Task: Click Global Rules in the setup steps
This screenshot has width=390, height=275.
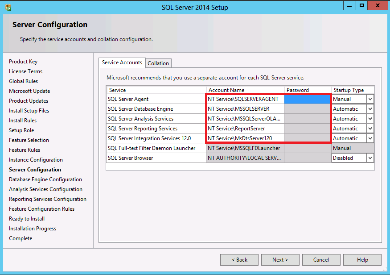Action: (23, 81)
